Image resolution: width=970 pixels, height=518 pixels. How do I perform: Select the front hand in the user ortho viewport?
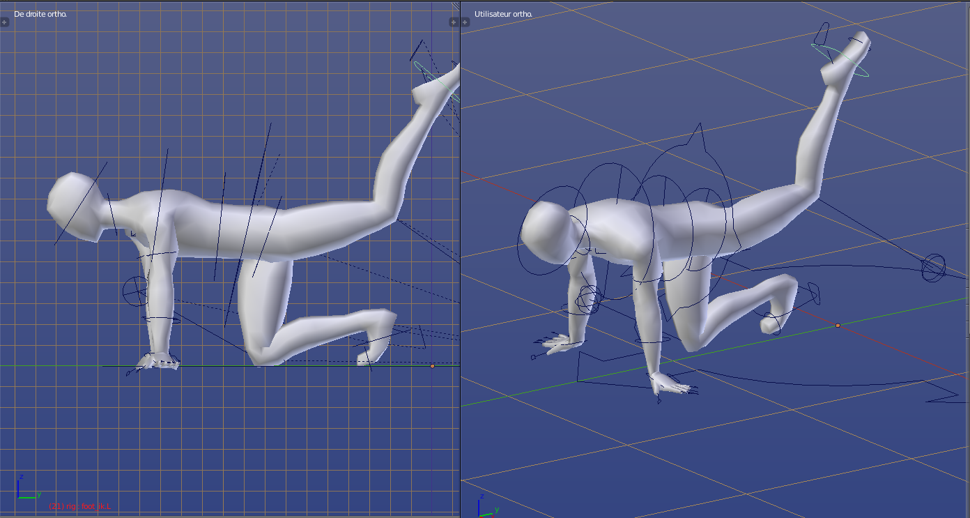[670, 383]
